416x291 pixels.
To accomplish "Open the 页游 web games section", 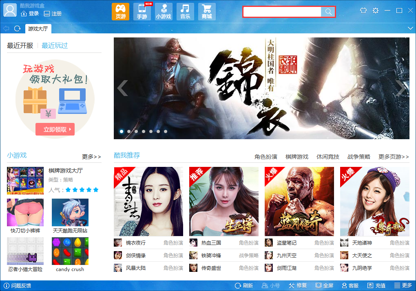I will 120,12.
